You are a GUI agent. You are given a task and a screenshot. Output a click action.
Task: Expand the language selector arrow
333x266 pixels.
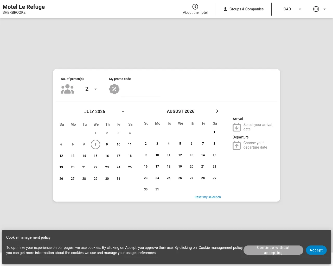[325, 9]
